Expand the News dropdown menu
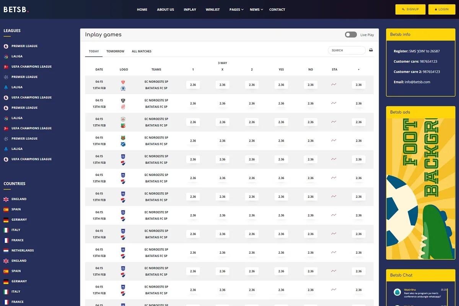 point(256,10)
